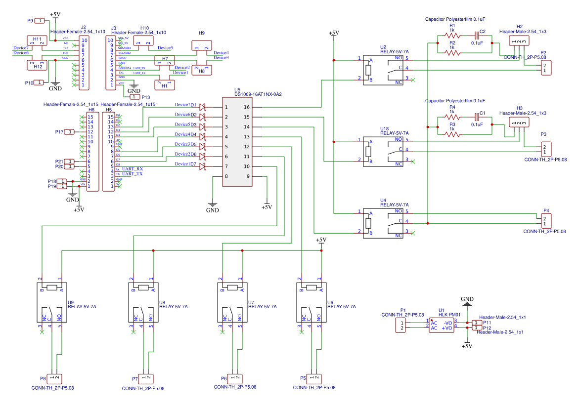Click test point P21

(69, 162)
